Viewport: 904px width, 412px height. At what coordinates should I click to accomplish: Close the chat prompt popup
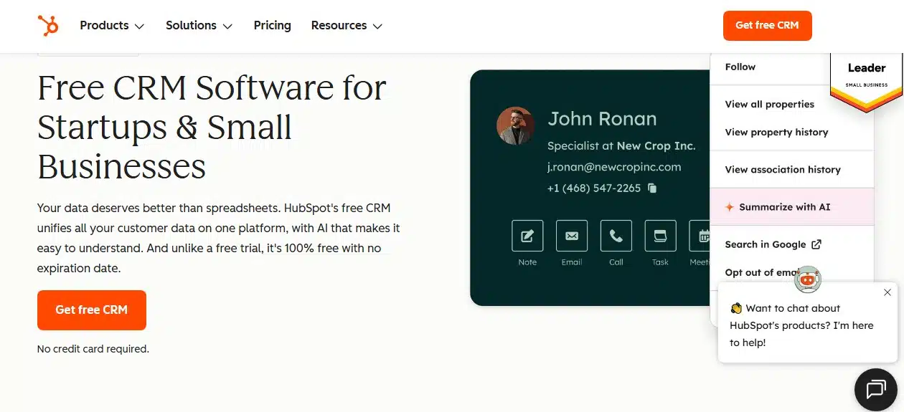[887, 292]
